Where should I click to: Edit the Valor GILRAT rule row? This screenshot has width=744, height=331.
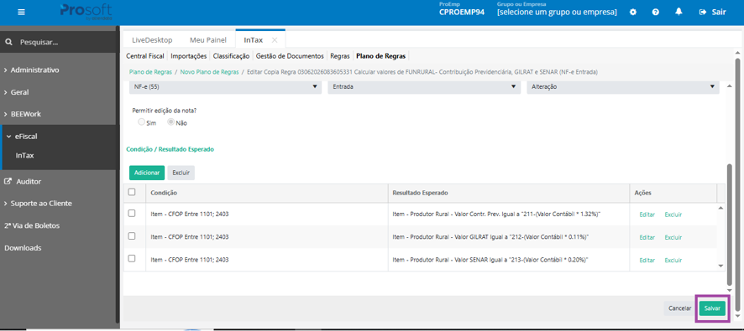[x=647, y=237]
